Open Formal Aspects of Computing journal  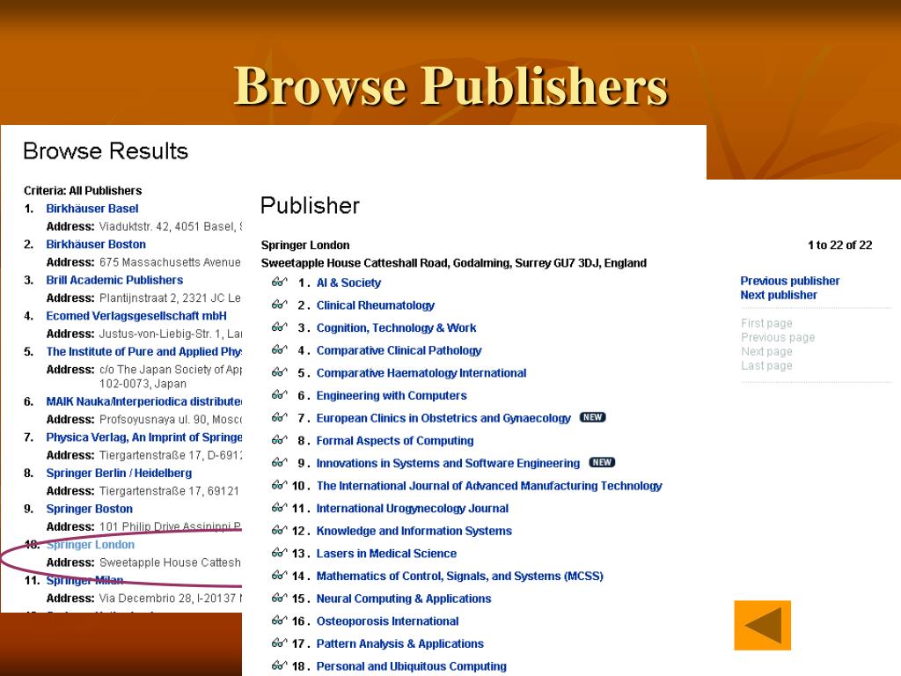click(395, 441)
